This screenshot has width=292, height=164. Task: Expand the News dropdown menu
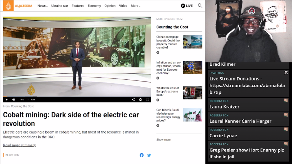click(x=43, y=6)
